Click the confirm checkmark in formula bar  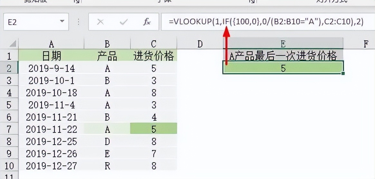(x=124, y=22)
